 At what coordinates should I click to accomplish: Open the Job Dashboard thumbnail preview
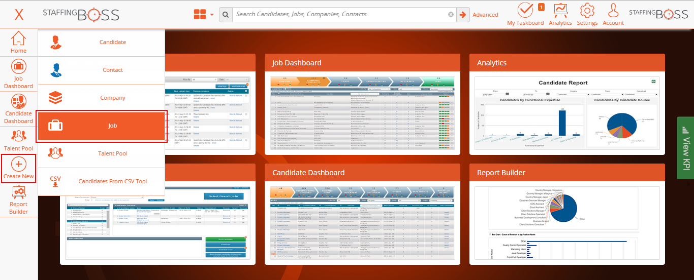[x=362, y=113]
